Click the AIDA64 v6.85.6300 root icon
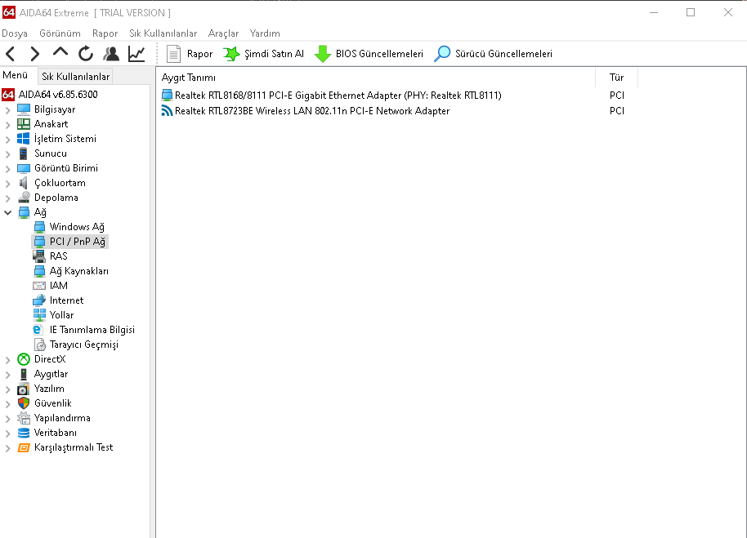The image size is (747, 538). [x=8, y=94]
